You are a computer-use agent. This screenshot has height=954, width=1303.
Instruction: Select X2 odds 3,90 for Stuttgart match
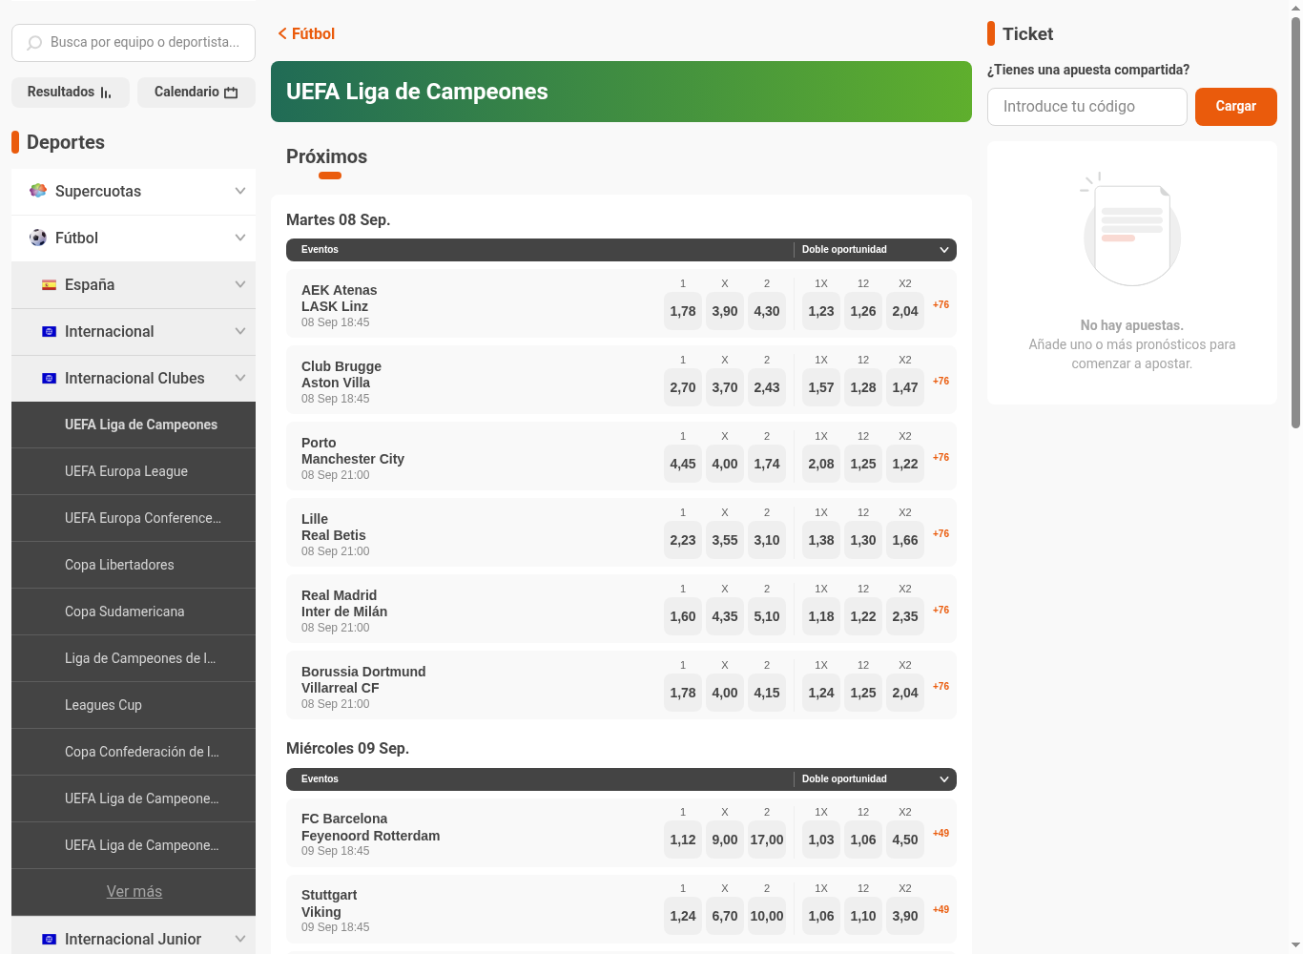point(905,916)
